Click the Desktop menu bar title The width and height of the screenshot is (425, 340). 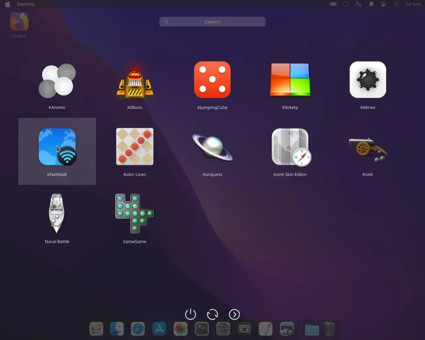coord(26,4)
